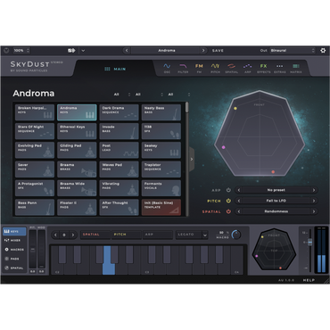Click the yellow point in large spatial heptagon
The width and height of the screenshot is (330, 330).
pyautogui.click(x=235, y=109)
